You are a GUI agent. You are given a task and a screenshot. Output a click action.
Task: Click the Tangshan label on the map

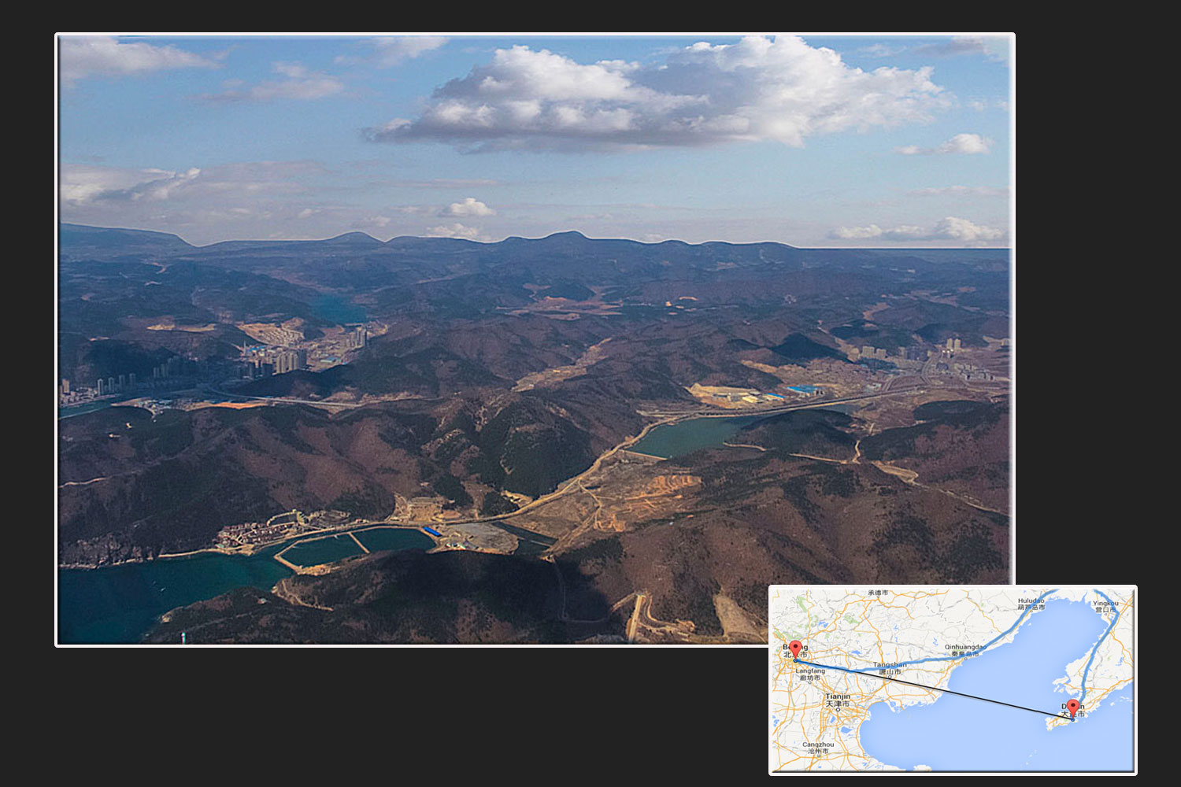[890, 667]
